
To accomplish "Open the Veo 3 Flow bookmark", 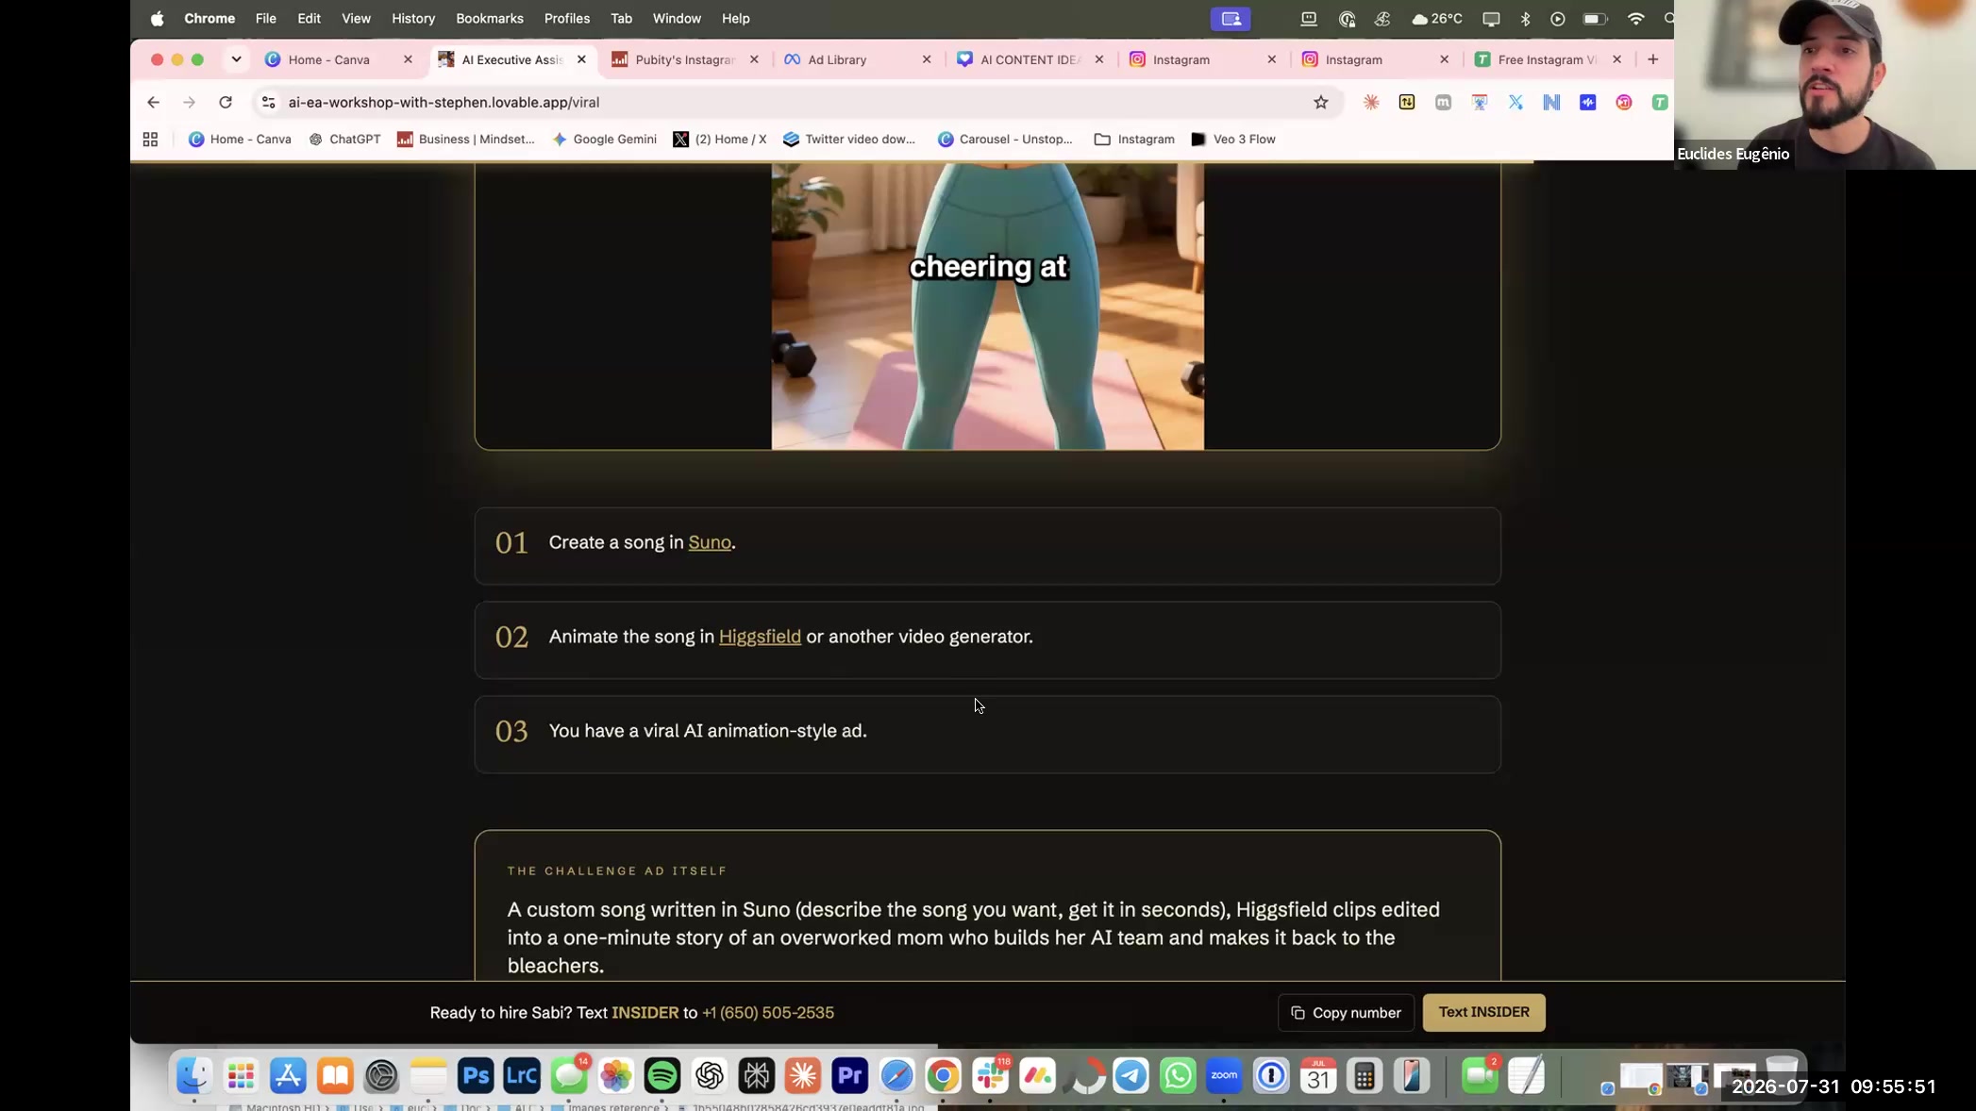I will [x=1233, y=140].
